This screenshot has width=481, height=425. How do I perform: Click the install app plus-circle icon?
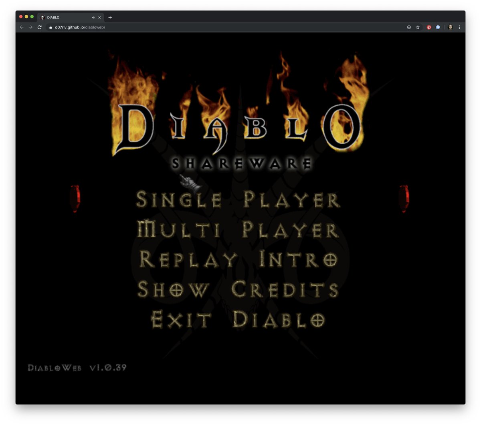click(409, 27)
